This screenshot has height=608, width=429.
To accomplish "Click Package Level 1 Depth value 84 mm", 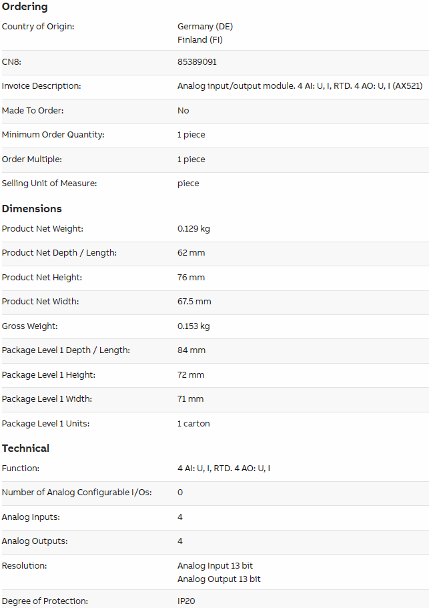I will pos(191,350).
